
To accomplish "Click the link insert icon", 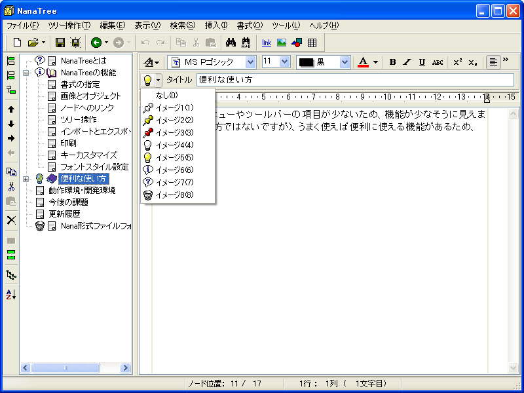I will click(x=267, y=43).
